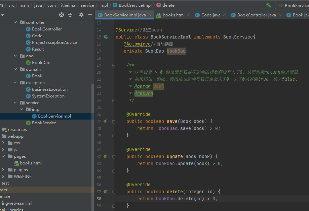
Task: Collapse all nodes in the project panel
Action: coord(70,15)
